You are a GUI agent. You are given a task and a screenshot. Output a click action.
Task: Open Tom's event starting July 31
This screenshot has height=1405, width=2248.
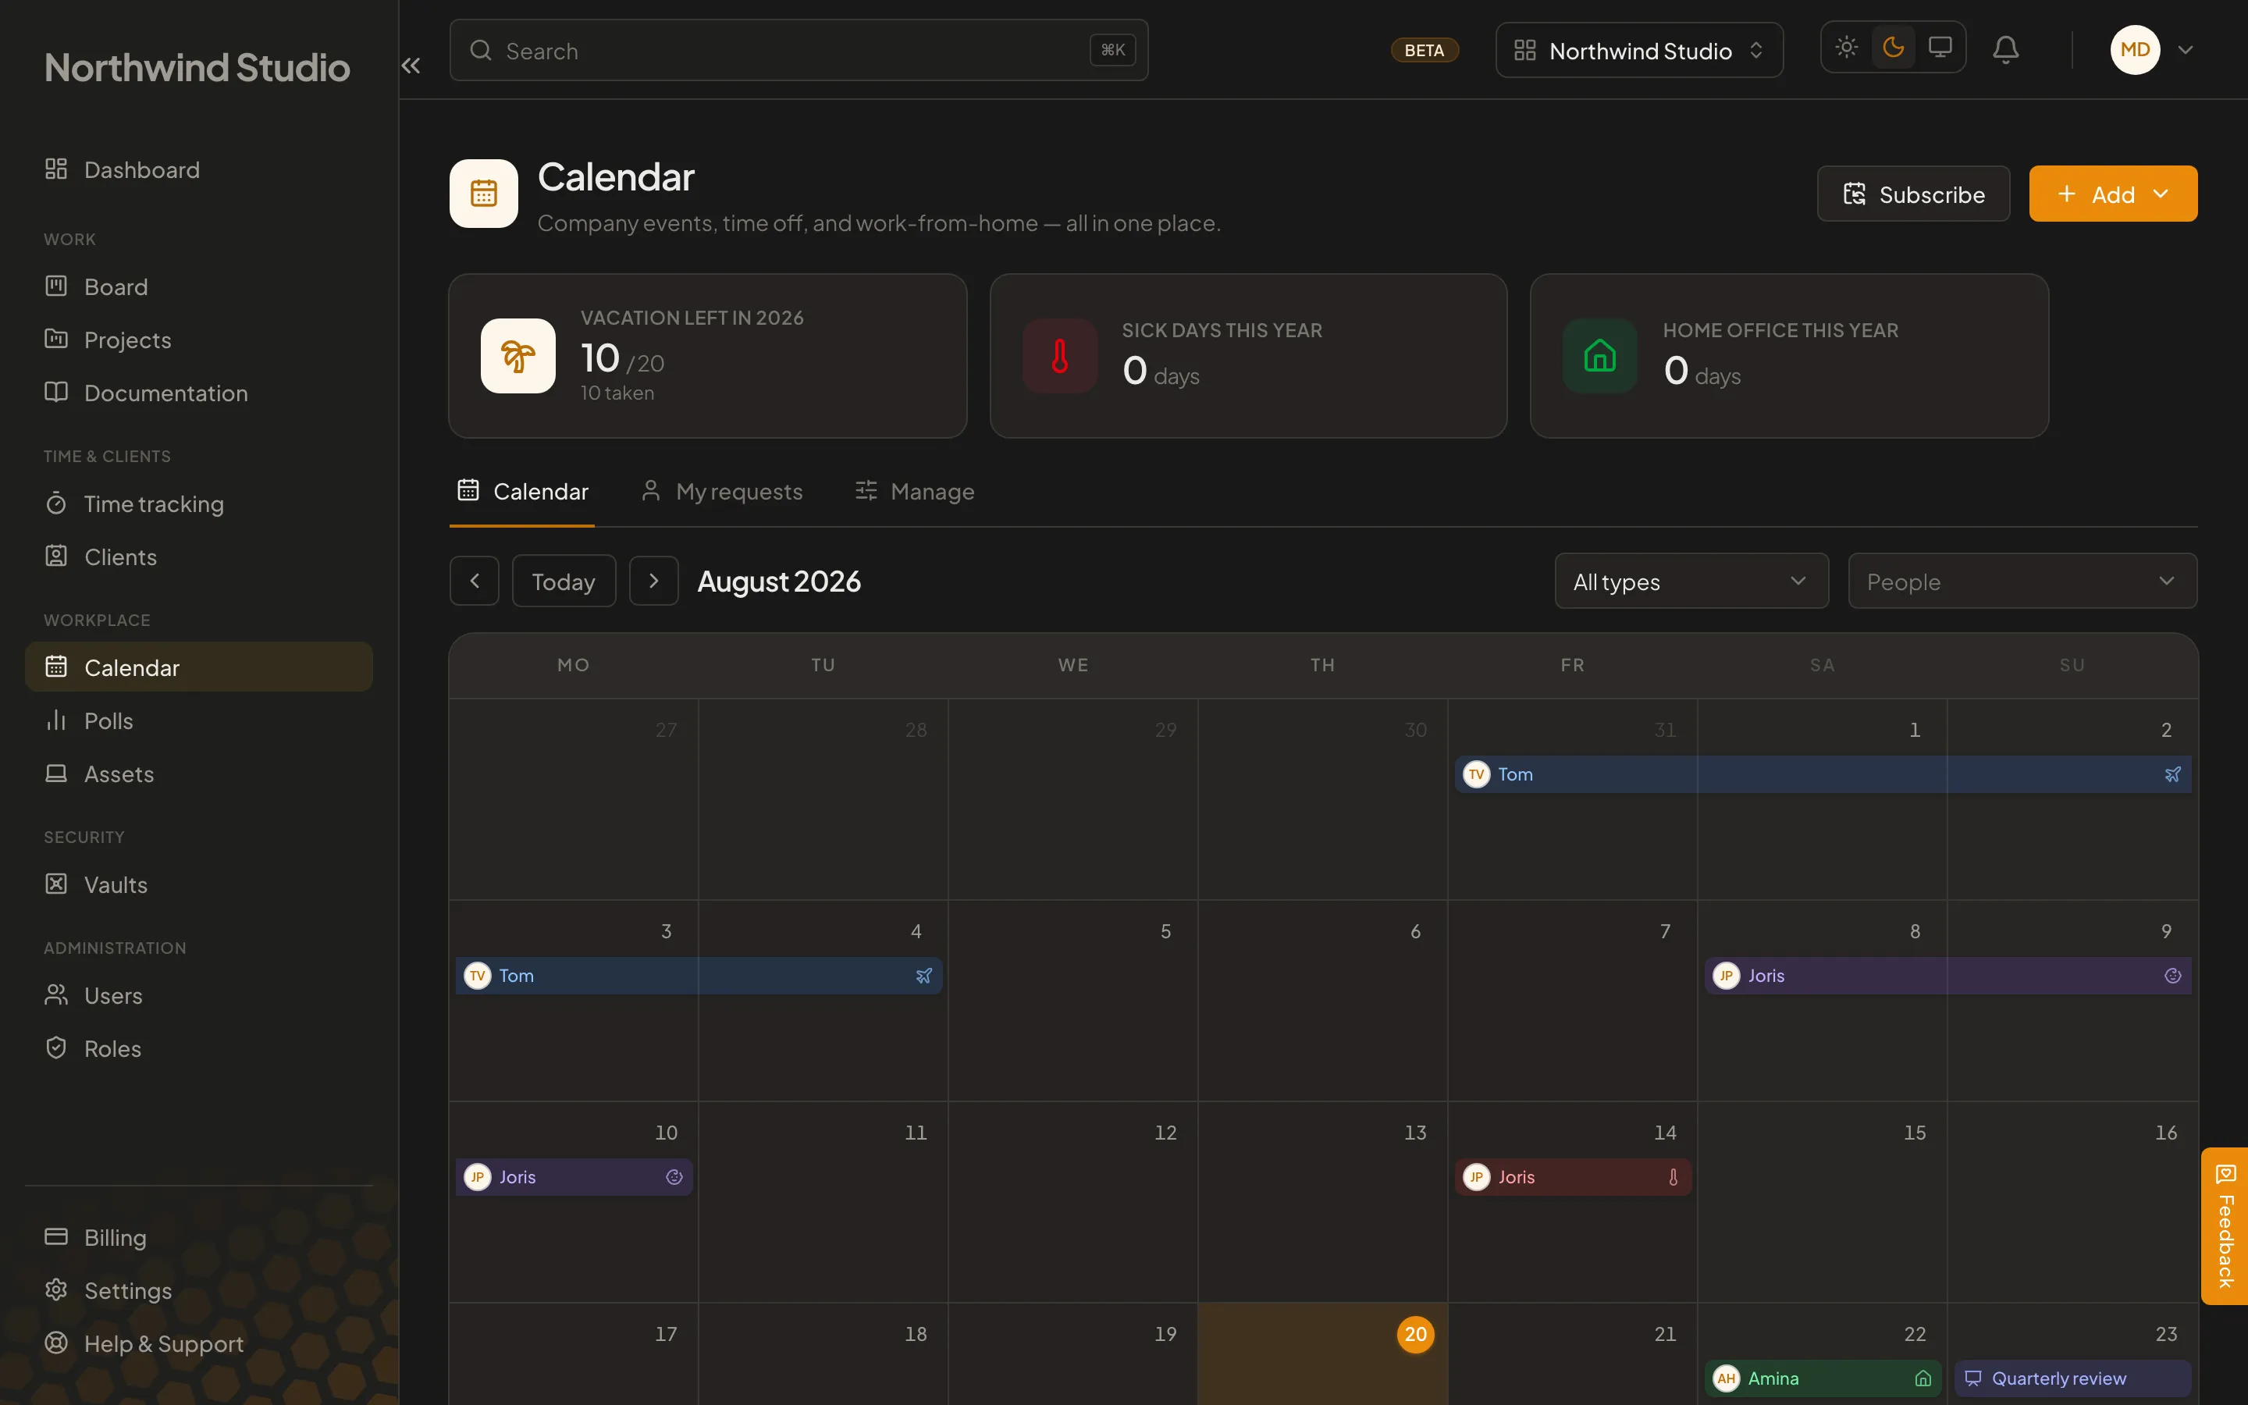pyautogui.click(x=1823, y=774)
